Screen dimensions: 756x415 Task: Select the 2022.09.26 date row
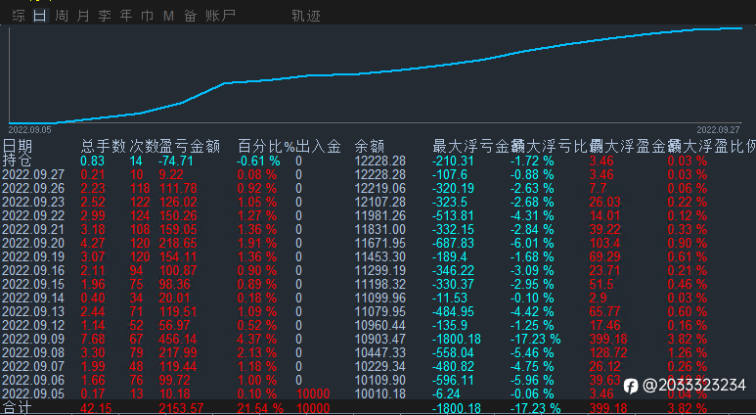tap(33, 188)
